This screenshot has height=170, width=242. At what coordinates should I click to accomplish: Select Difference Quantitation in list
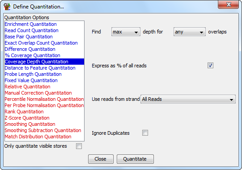tap(44, 49)
